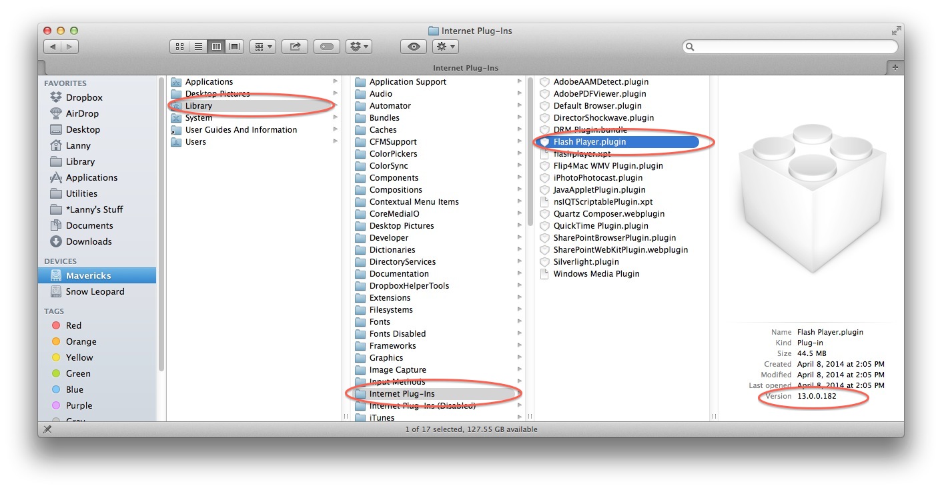Expand Application Support via its arrow

[519, 82]
